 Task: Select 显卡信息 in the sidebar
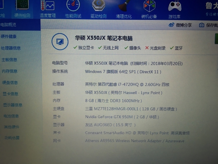(x=11, y=94)
